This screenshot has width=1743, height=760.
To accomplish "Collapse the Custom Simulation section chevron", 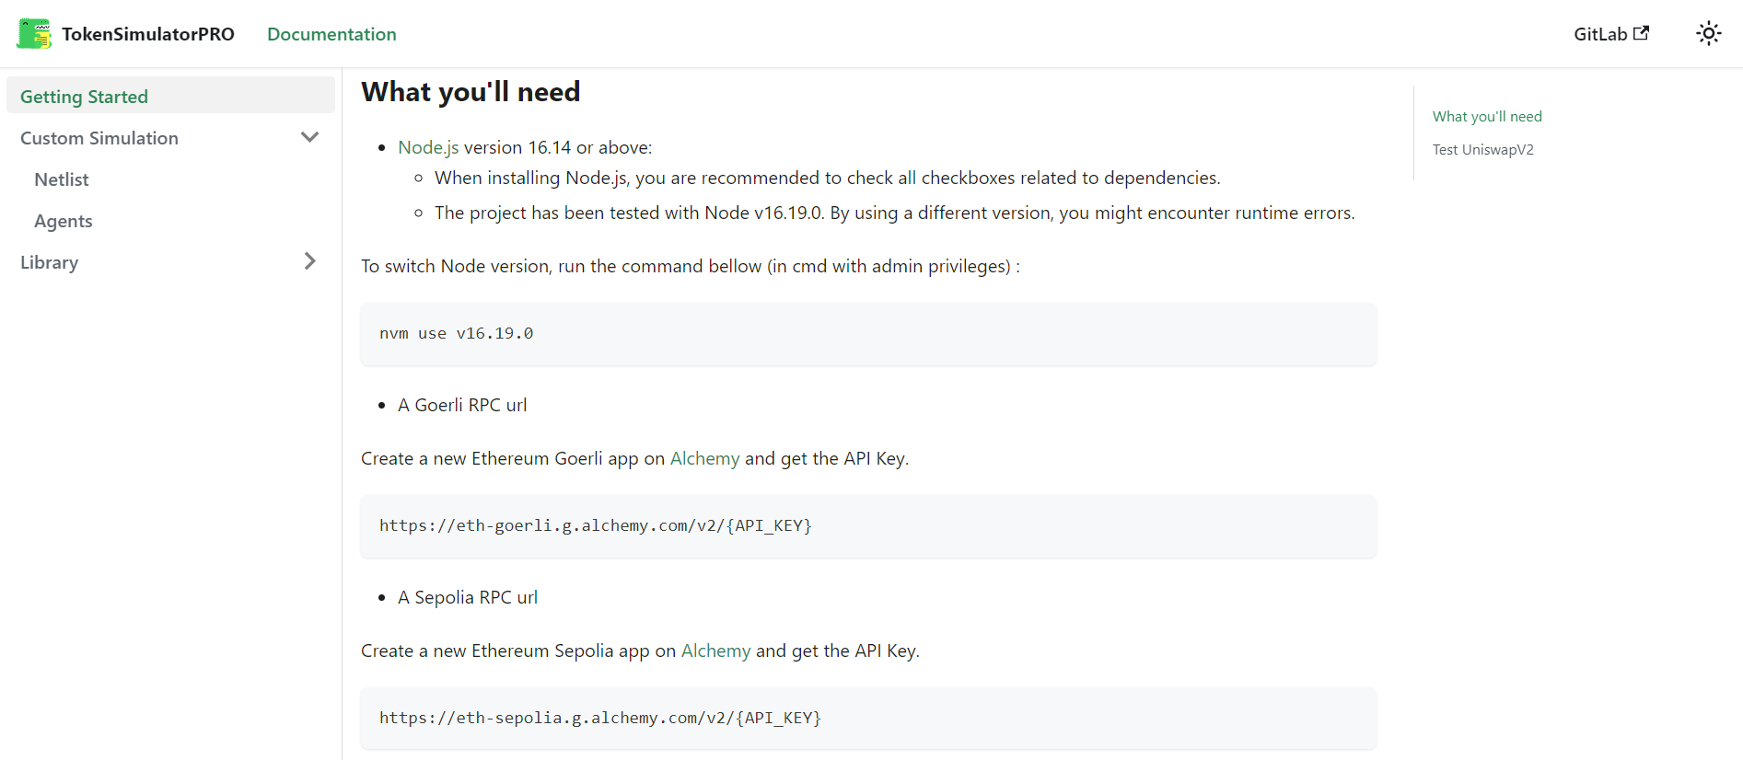I will pos(310,136).
